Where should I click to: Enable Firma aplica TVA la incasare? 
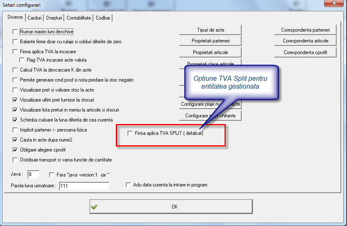tap(15, 52)
